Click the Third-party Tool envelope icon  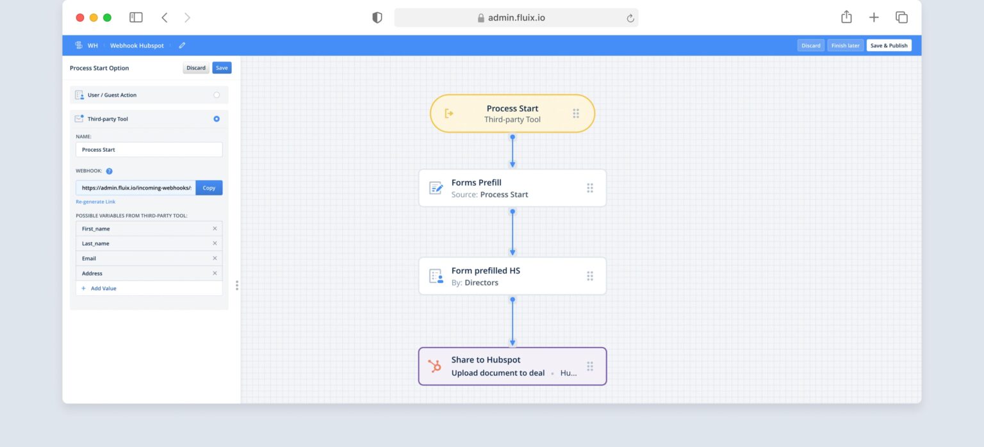point(79,118)
